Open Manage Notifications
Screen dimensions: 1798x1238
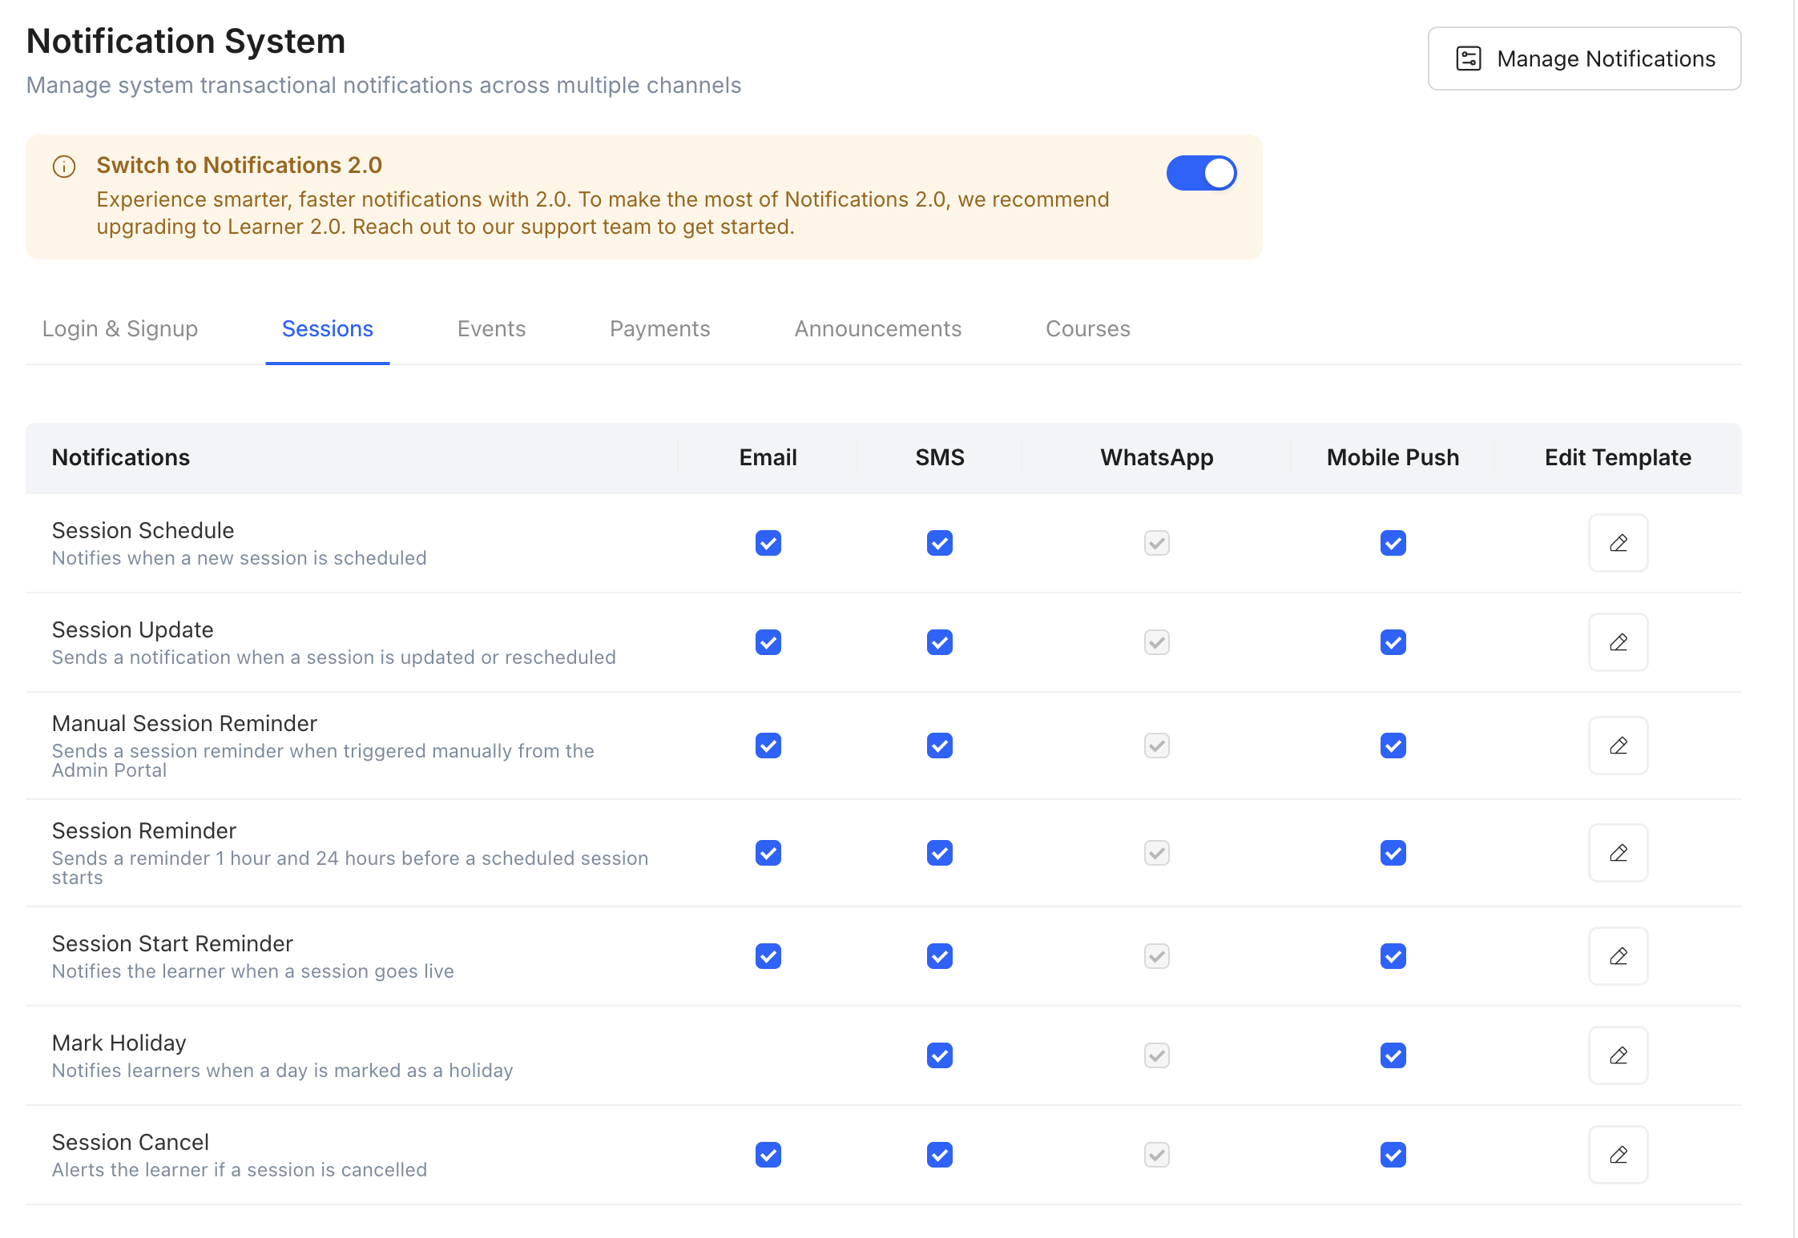1584,58
